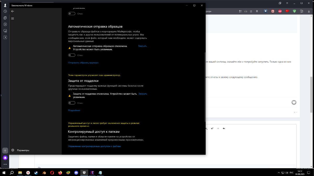The image size is (314, 176).
Task: Open the Windows Start menu
Action: coord(4,173)
